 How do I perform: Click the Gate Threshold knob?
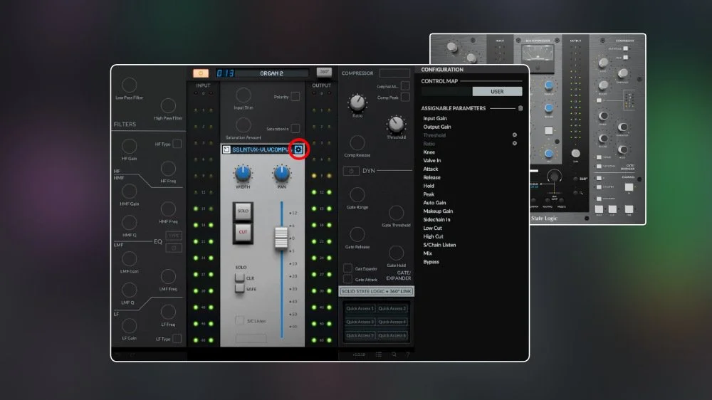[396, 213]
